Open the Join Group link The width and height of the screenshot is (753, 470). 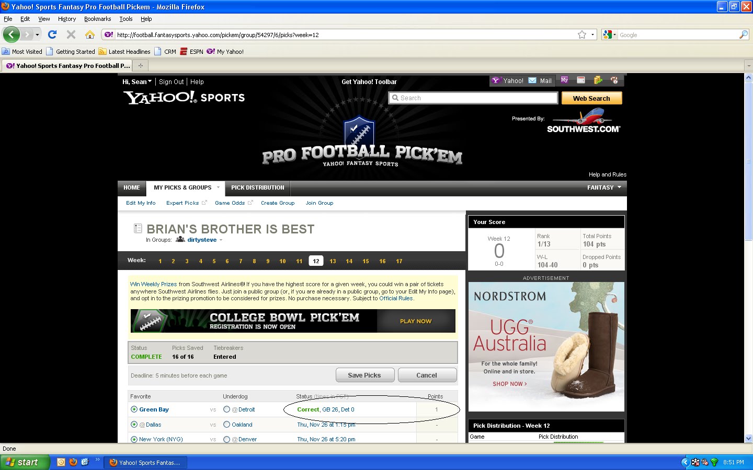pos(320,203)
